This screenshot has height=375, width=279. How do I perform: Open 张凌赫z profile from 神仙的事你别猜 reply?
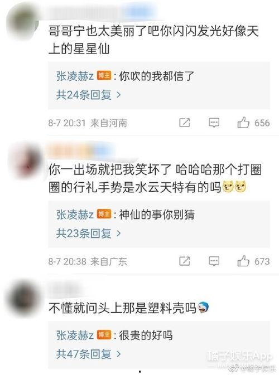pos(75,215)
